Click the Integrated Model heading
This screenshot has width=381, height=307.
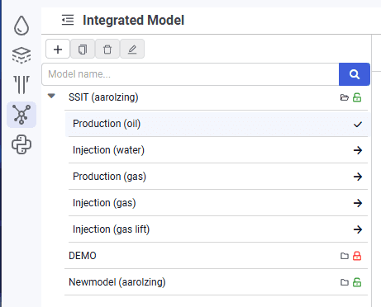pyautogui.click(x=133, y=20)
